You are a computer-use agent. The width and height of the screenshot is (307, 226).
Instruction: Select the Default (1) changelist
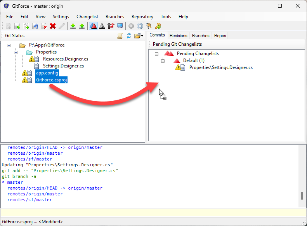coord(194,60)
